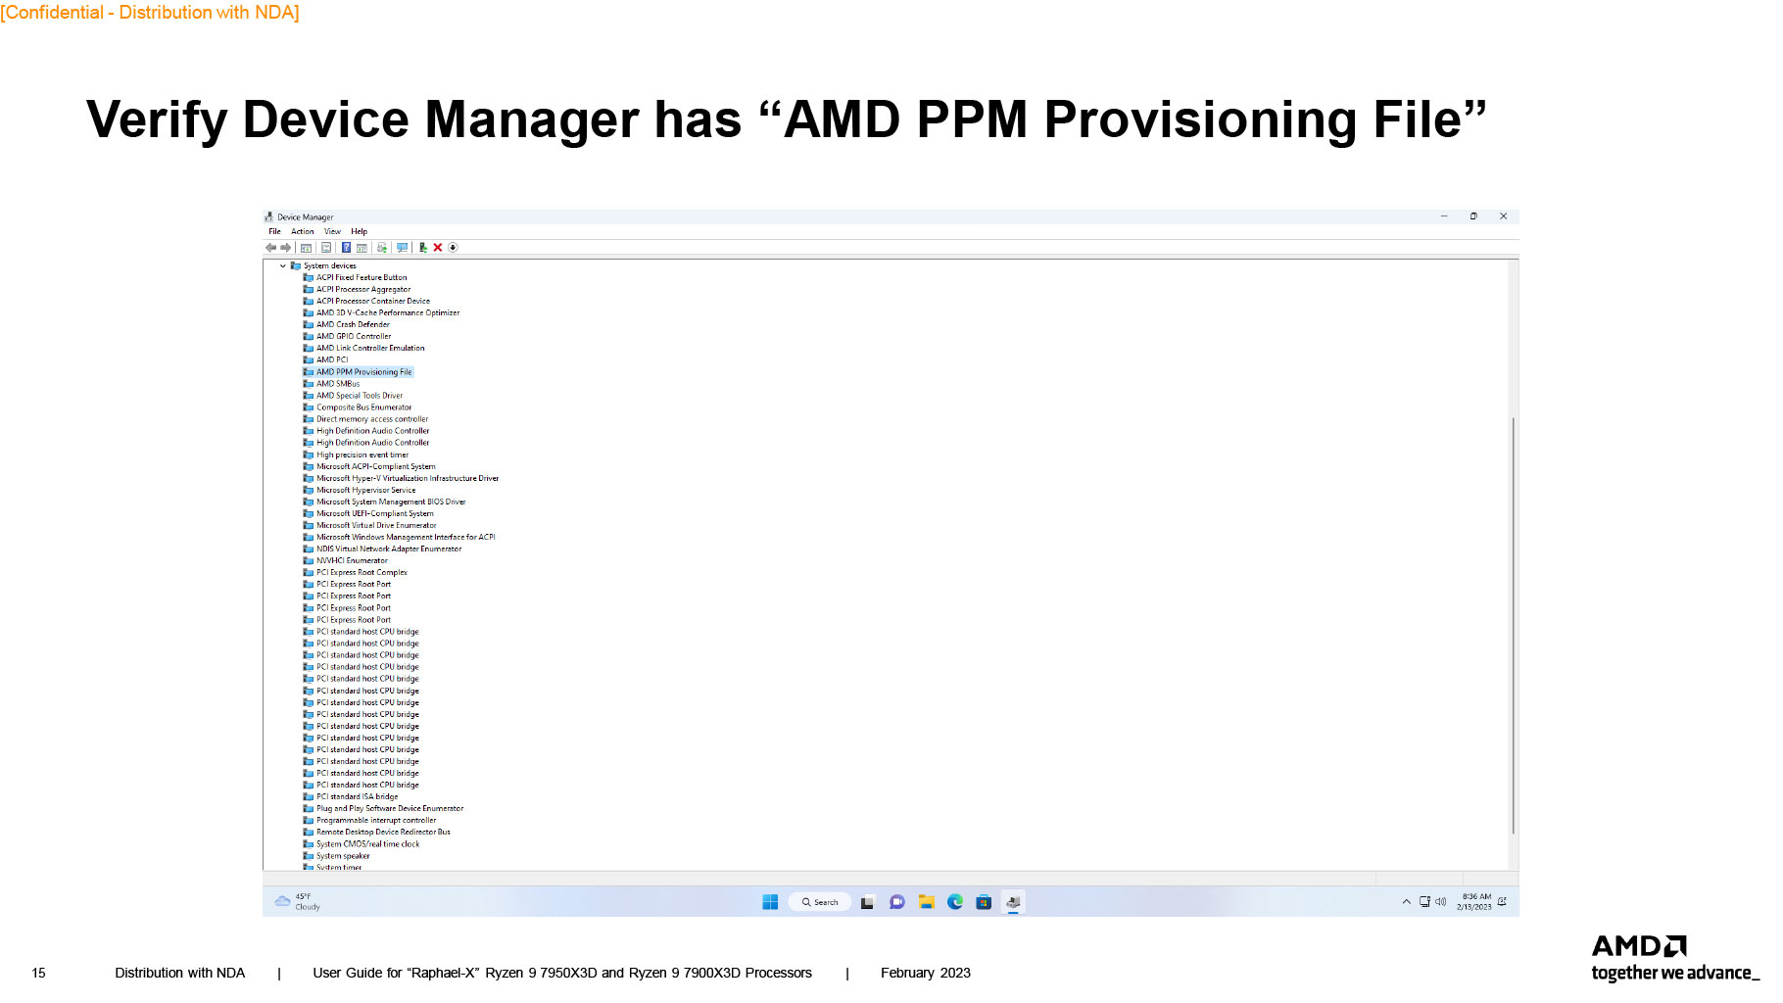Open the Help menu
Image resolution: width=1783 pixels, height=1003 pixels.
(360, 232)
